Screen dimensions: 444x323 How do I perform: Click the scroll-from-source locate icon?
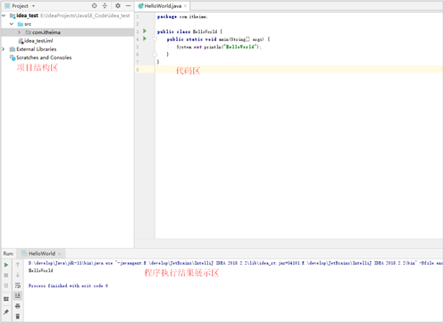click(95, 5)
